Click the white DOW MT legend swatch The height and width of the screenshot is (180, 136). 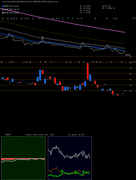click(x=3, y=9)
